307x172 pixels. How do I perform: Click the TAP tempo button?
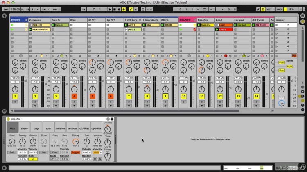(6, 9)
